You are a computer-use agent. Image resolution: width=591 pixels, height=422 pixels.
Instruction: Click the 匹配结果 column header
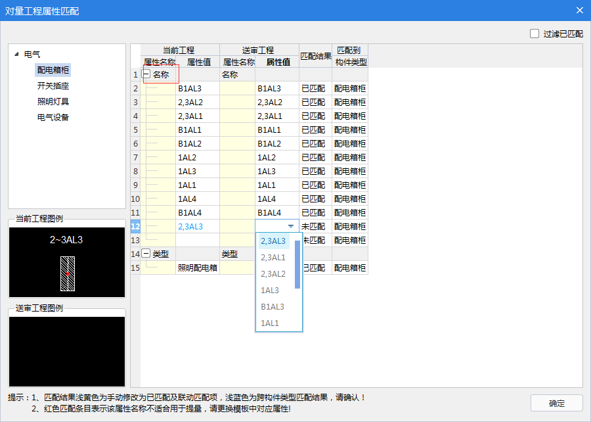pyautogui.click(x=315, y=56)
